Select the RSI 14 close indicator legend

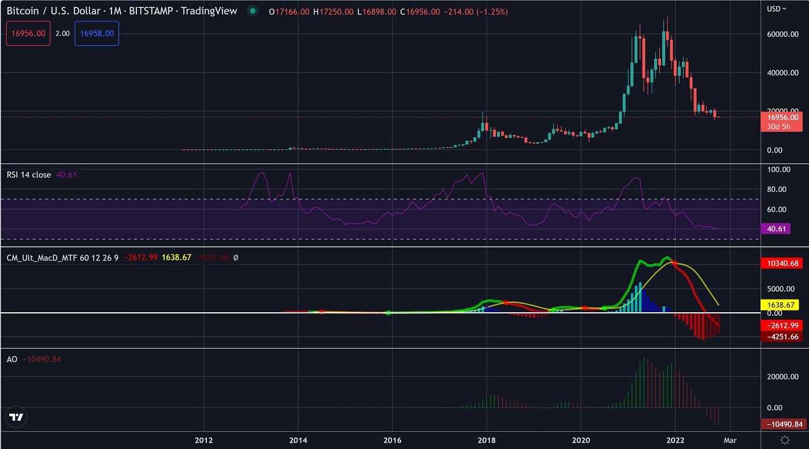[29, 174]
